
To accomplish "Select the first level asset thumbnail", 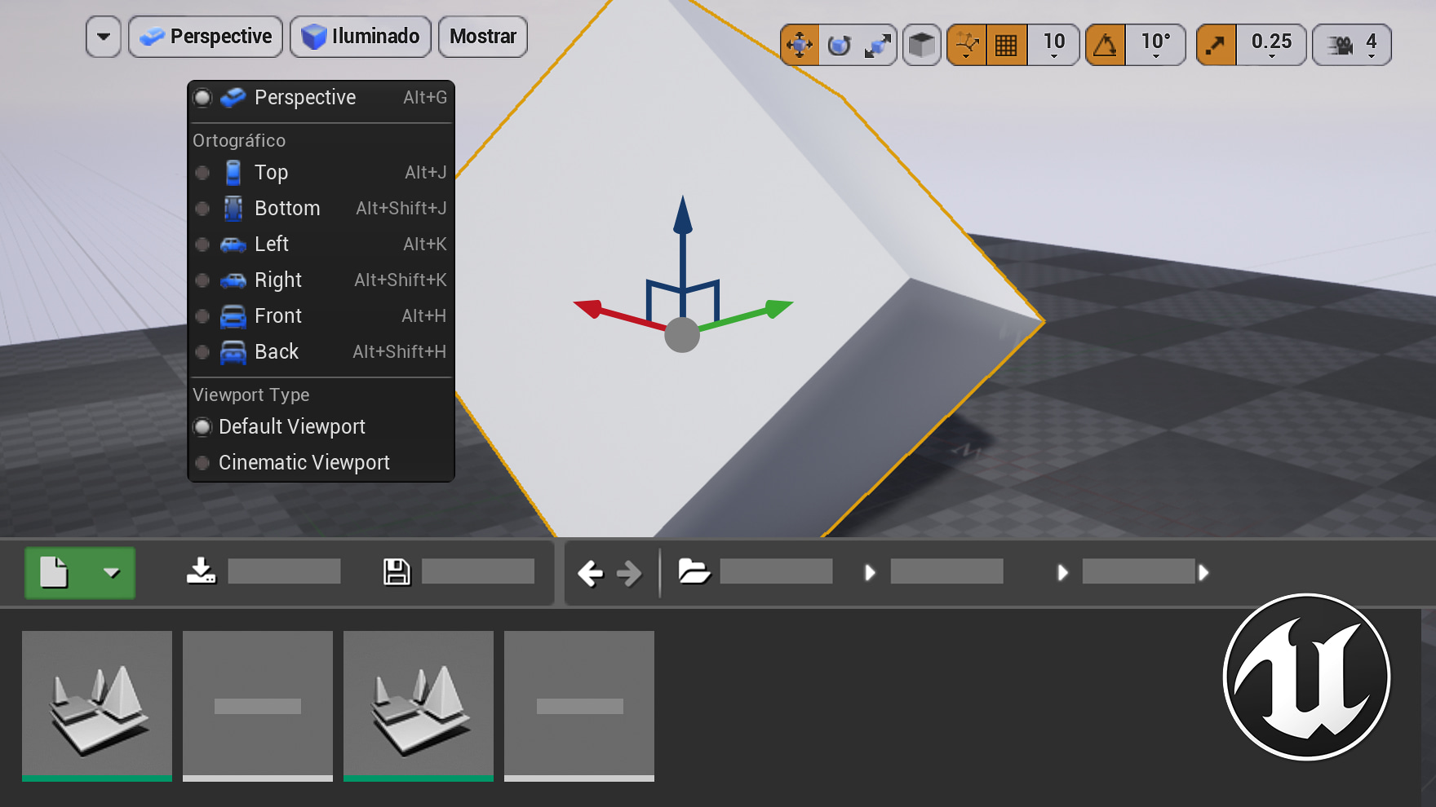I will pos(97,706).
